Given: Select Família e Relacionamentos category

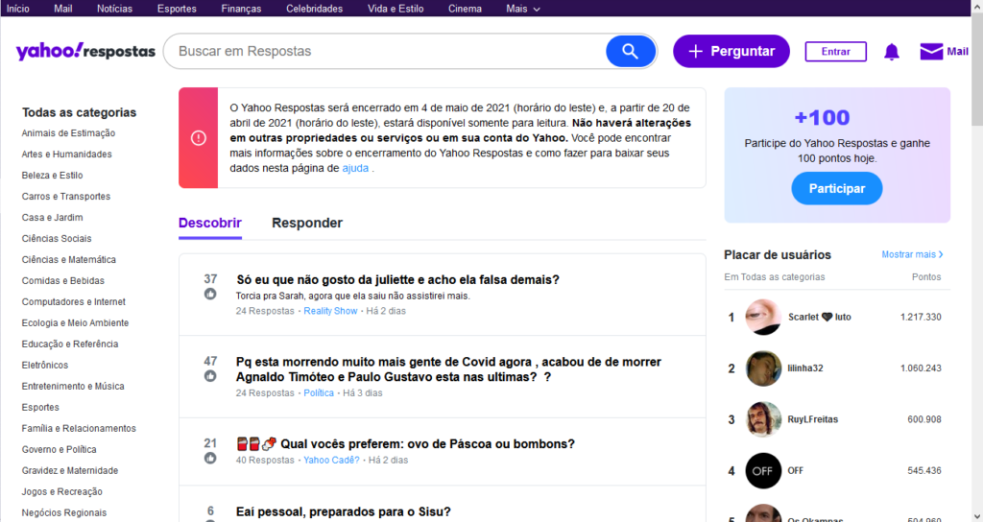Looking at the screenshot, I should (x=79, y=428).
